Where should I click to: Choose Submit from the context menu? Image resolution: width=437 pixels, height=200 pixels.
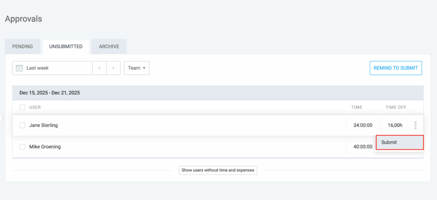coord(399,142)
